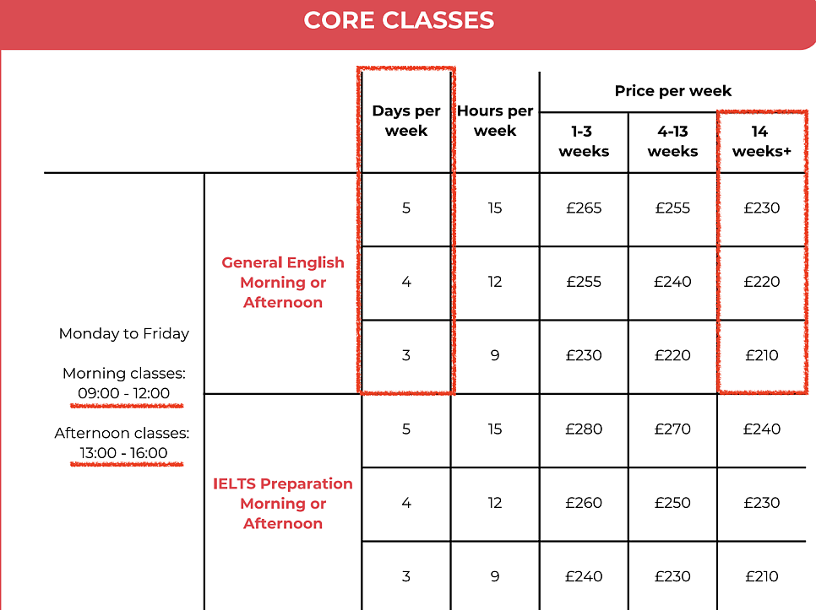Select the underlined 09:00 - 12:00 morning time
The width and height of the screenshot is (816, 610).
[x=124, y=393]
